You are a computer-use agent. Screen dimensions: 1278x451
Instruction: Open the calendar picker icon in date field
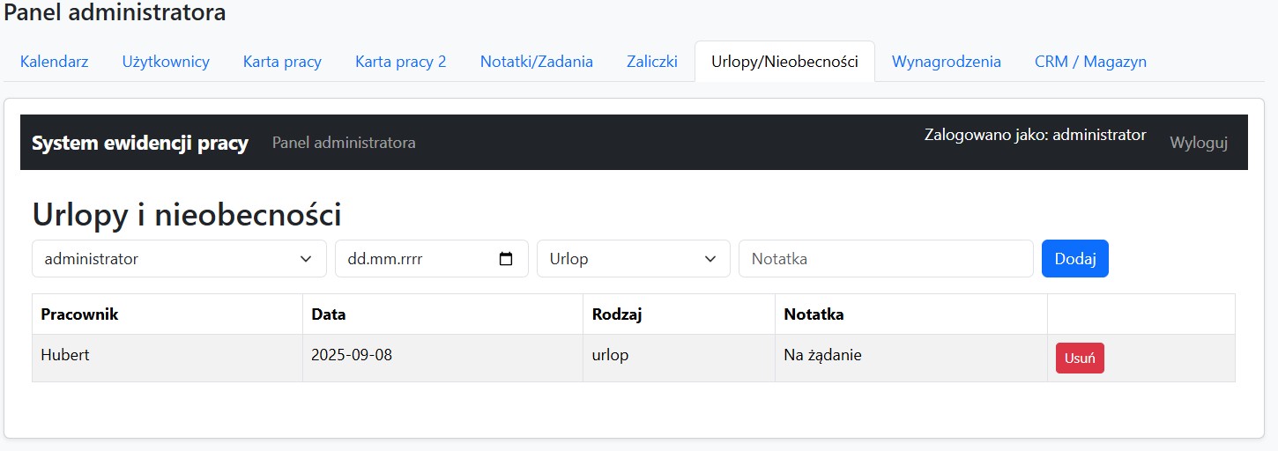(506, 259)
